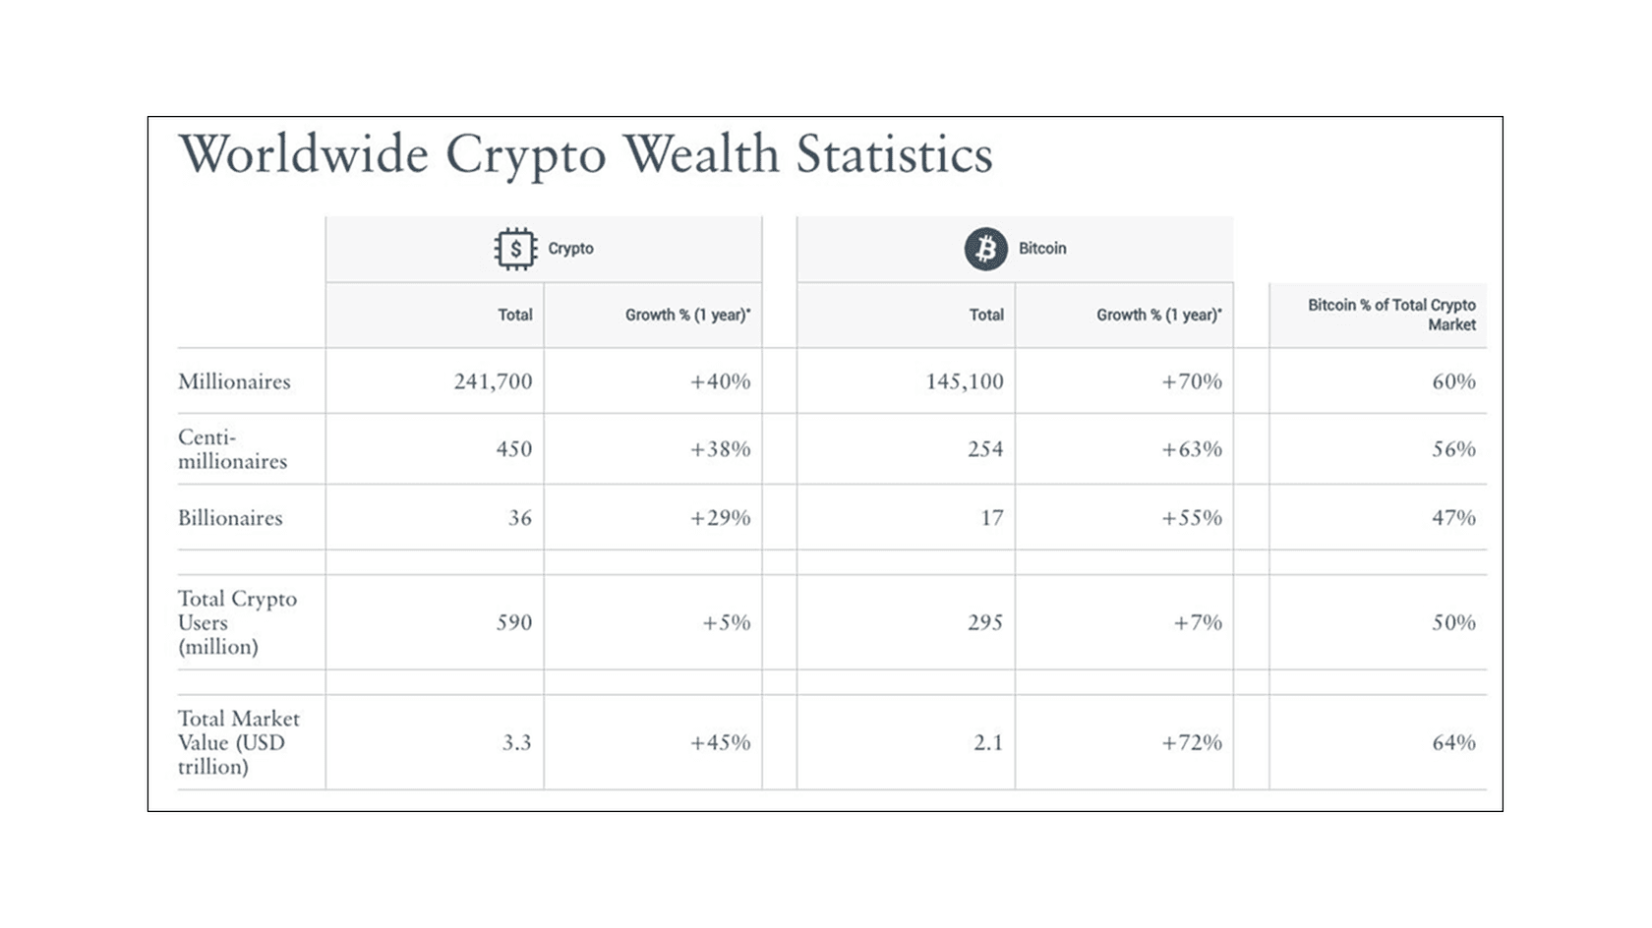The height and width of the screenshot is (928, 1652).
Task: Click the Worldwide Crypto Wealth Statistics title
Action: (586, 154)
